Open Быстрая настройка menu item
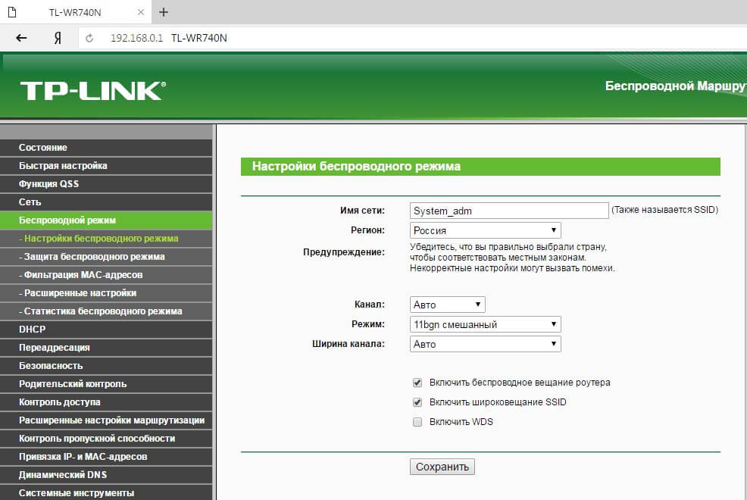 click(106, 166)
